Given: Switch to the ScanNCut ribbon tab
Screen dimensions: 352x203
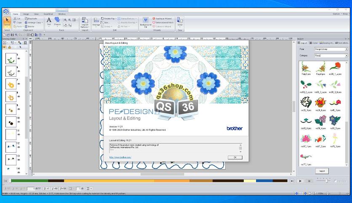Looking at the screenshot, I should [x=48, y=14].
